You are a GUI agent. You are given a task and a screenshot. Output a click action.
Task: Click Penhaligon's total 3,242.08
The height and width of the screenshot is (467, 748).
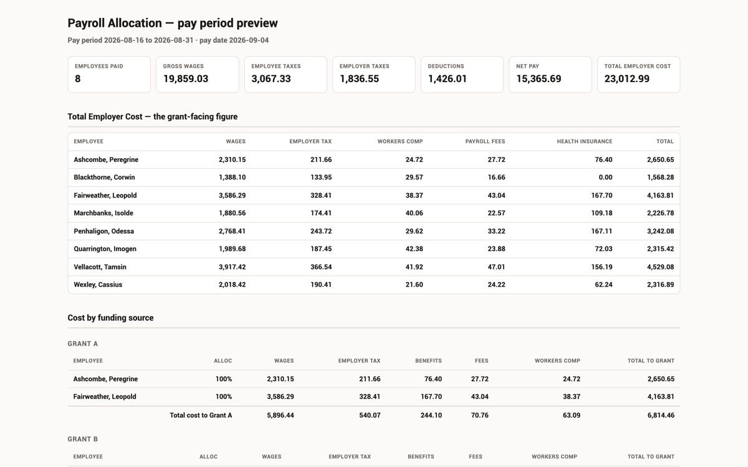pos(660,231)
